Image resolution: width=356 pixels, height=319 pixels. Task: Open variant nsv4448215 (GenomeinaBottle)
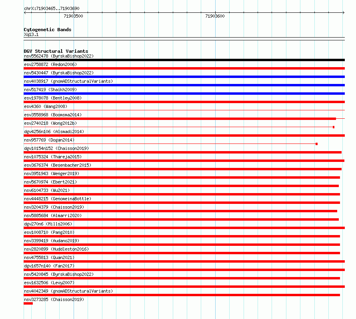pyautogui.click(x=58, y=199)
